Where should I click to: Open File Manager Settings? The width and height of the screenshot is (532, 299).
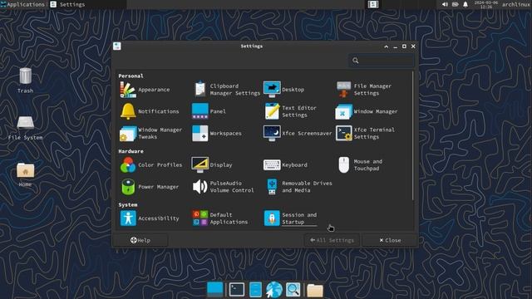[x=364, y=90]
